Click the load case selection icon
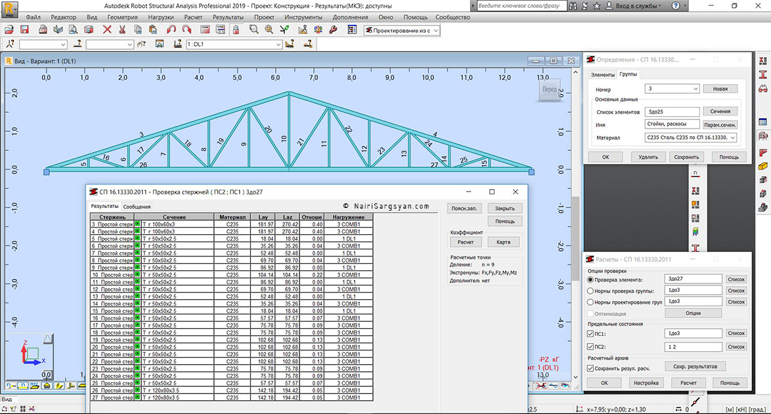Viewport: 771px width, 414px height. pyautogui.click(x=178, y=44)
